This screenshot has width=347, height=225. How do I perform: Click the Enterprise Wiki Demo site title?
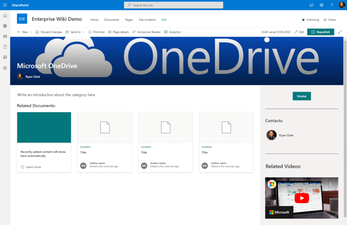point(57,19)
